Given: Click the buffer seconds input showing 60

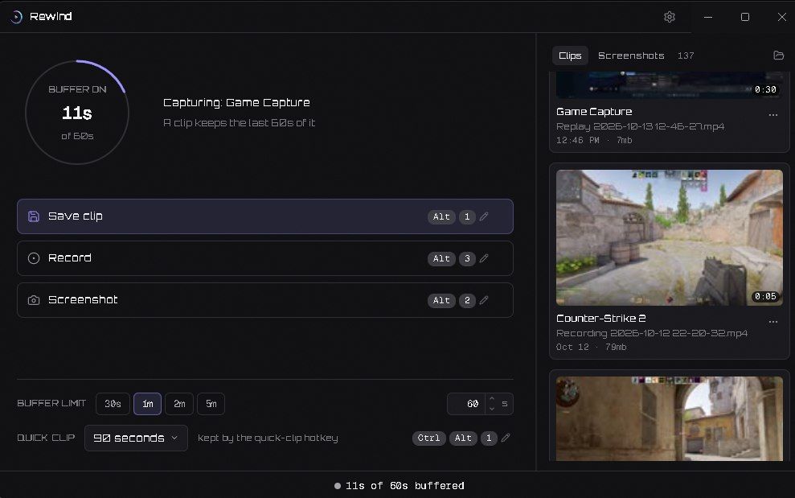Looking at the screenshot, I should [466, 404].
